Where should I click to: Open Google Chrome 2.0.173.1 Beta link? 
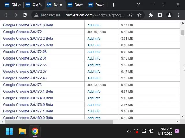click(x=28, y=91)
